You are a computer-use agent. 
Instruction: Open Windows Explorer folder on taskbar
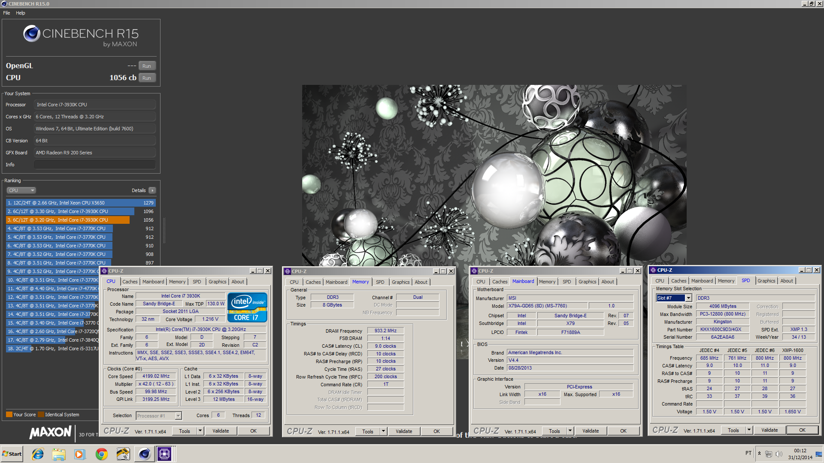59,454
